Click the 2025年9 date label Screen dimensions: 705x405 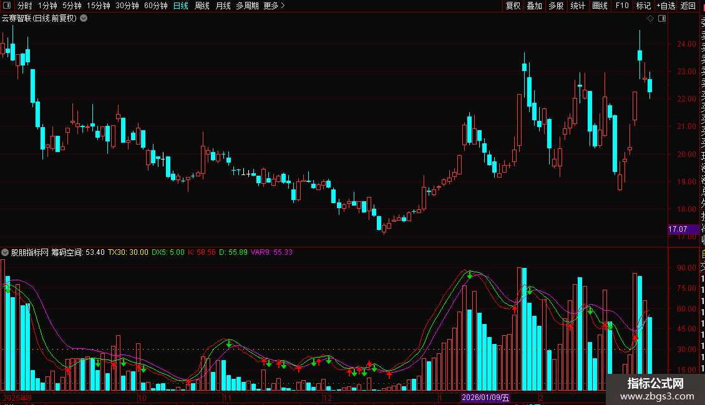click(x=17, y=398)
